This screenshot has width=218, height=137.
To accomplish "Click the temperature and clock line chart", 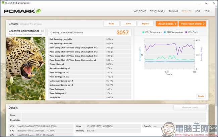I will (170, 53).
